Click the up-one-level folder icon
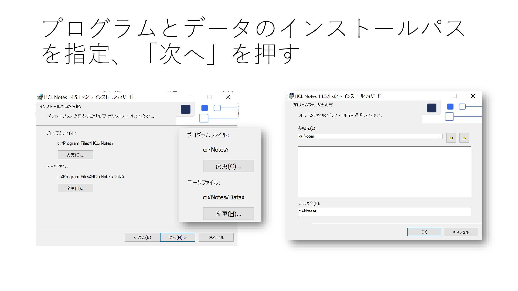The height and width of the screenshot is (291, 518). 451,138
